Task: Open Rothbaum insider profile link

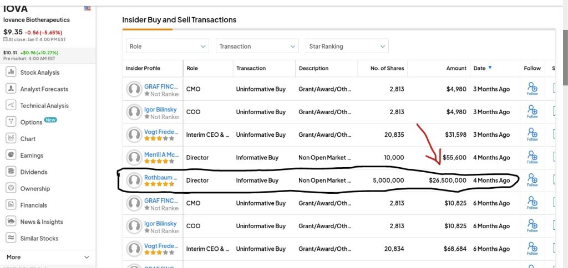Action: pyautogui.click(x=161, y=178)
